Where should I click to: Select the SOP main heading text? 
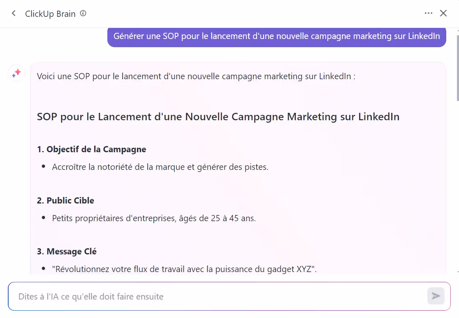pyautogui.click(x=218, y=117)
